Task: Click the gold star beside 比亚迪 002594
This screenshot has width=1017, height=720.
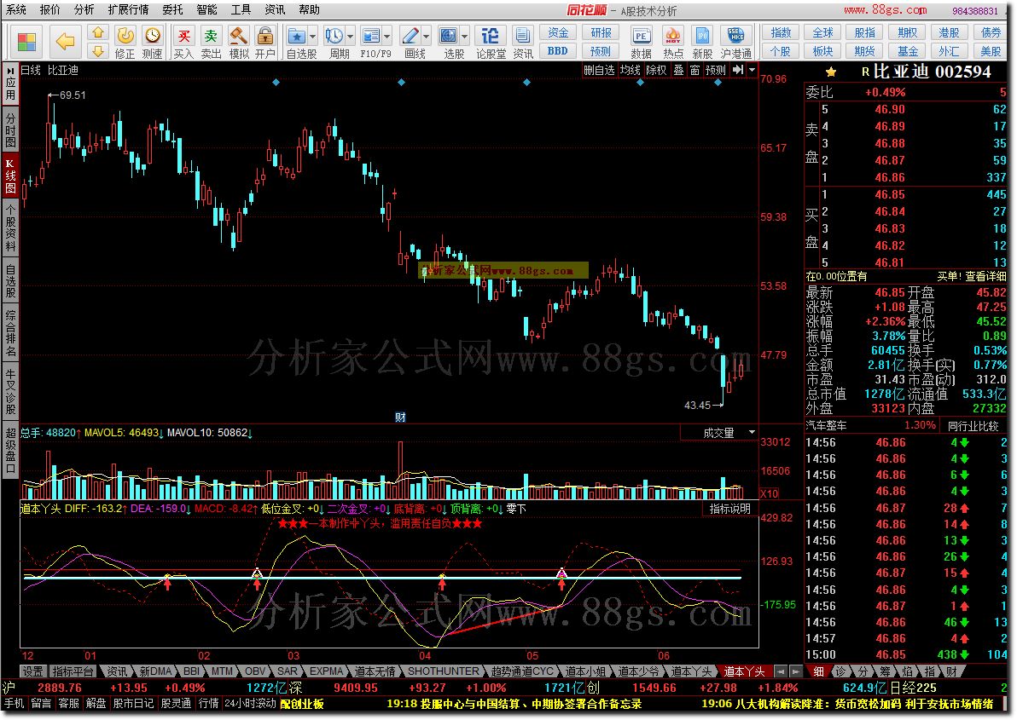Action: point(831,72)
